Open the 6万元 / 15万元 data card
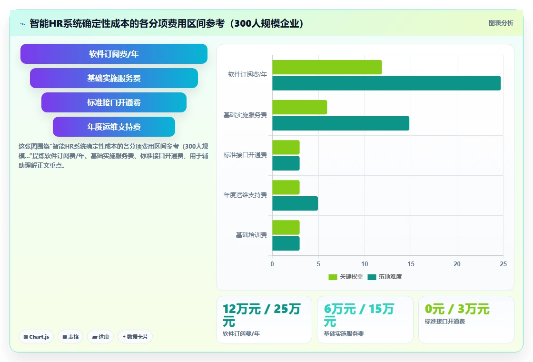Viewport: 533px width, 362px height. [365, 320]
